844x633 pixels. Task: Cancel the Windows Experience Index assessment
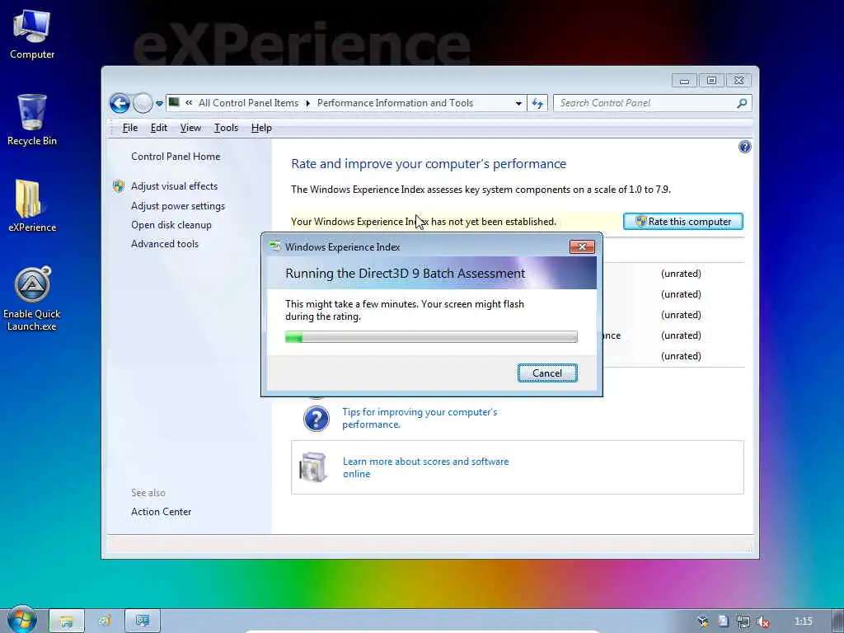tap(547, 373)
